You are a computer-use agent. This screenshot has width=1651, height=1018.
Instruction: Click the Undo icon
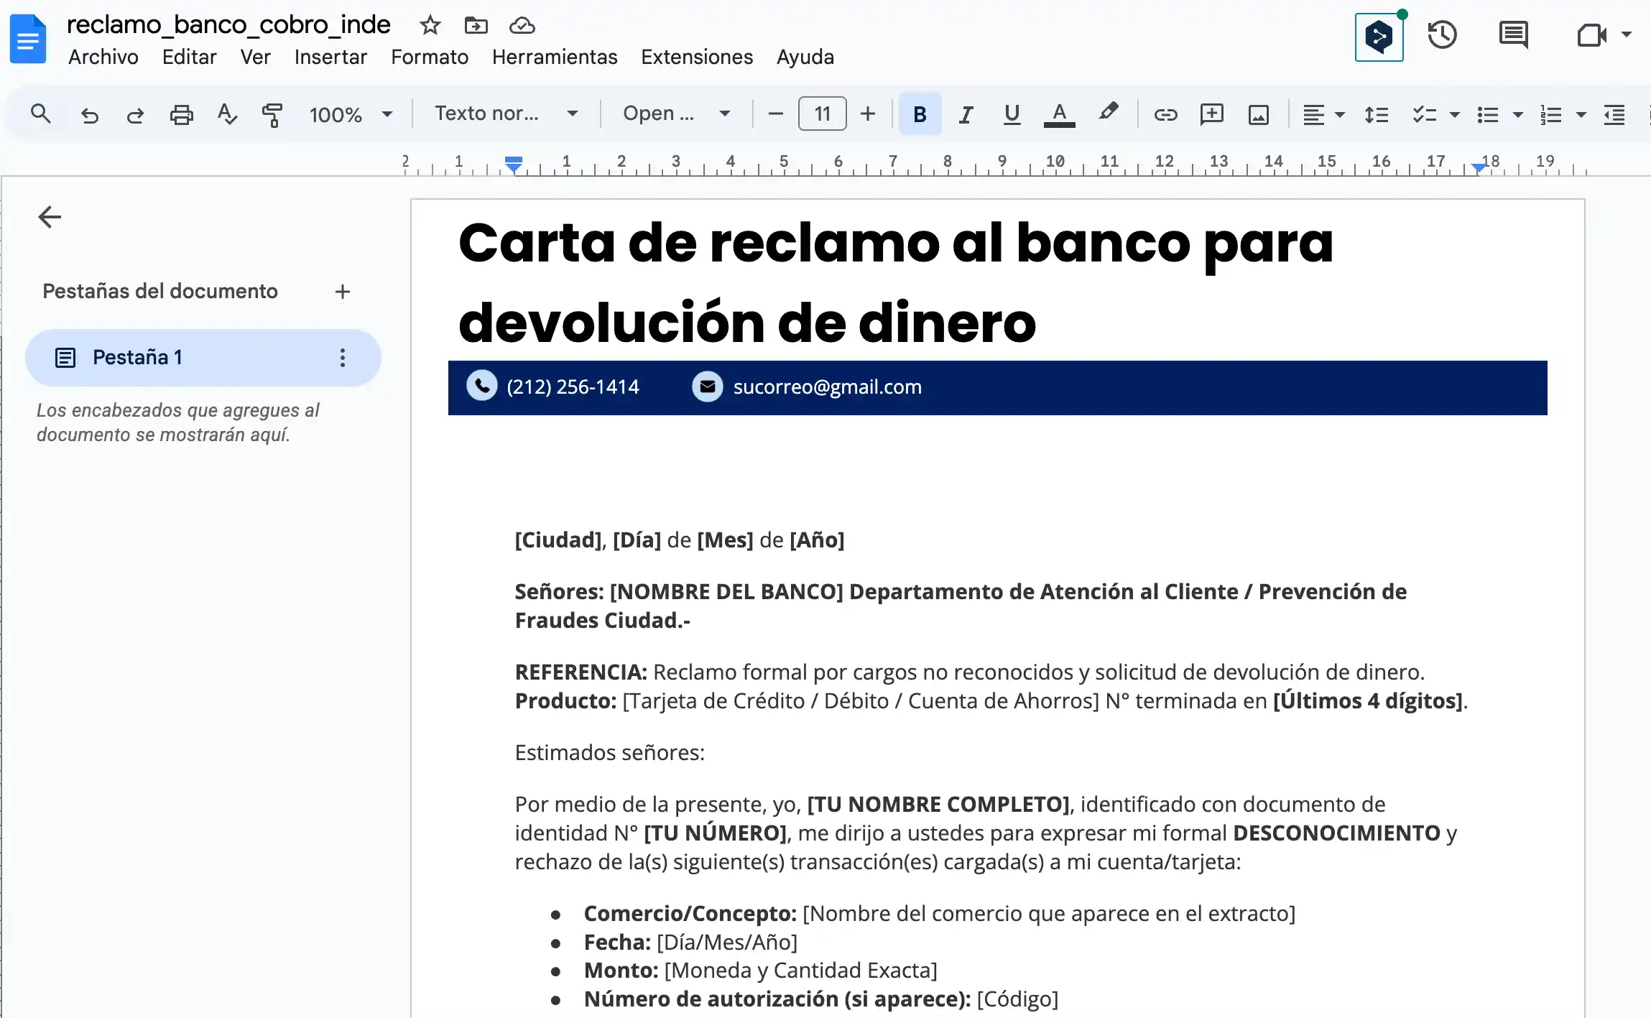click(90, 114)
